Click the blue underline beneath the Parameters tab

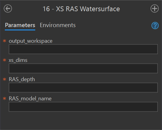click(x=20, y=30)
